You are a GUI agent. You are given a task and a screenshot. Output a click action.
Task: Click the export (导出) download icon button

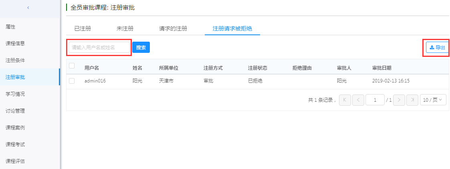point(437,48)
